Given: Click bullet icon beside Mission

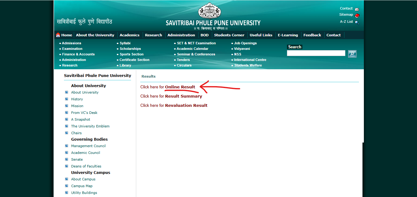Looking at the screenshot, I should tap(66, 106).
